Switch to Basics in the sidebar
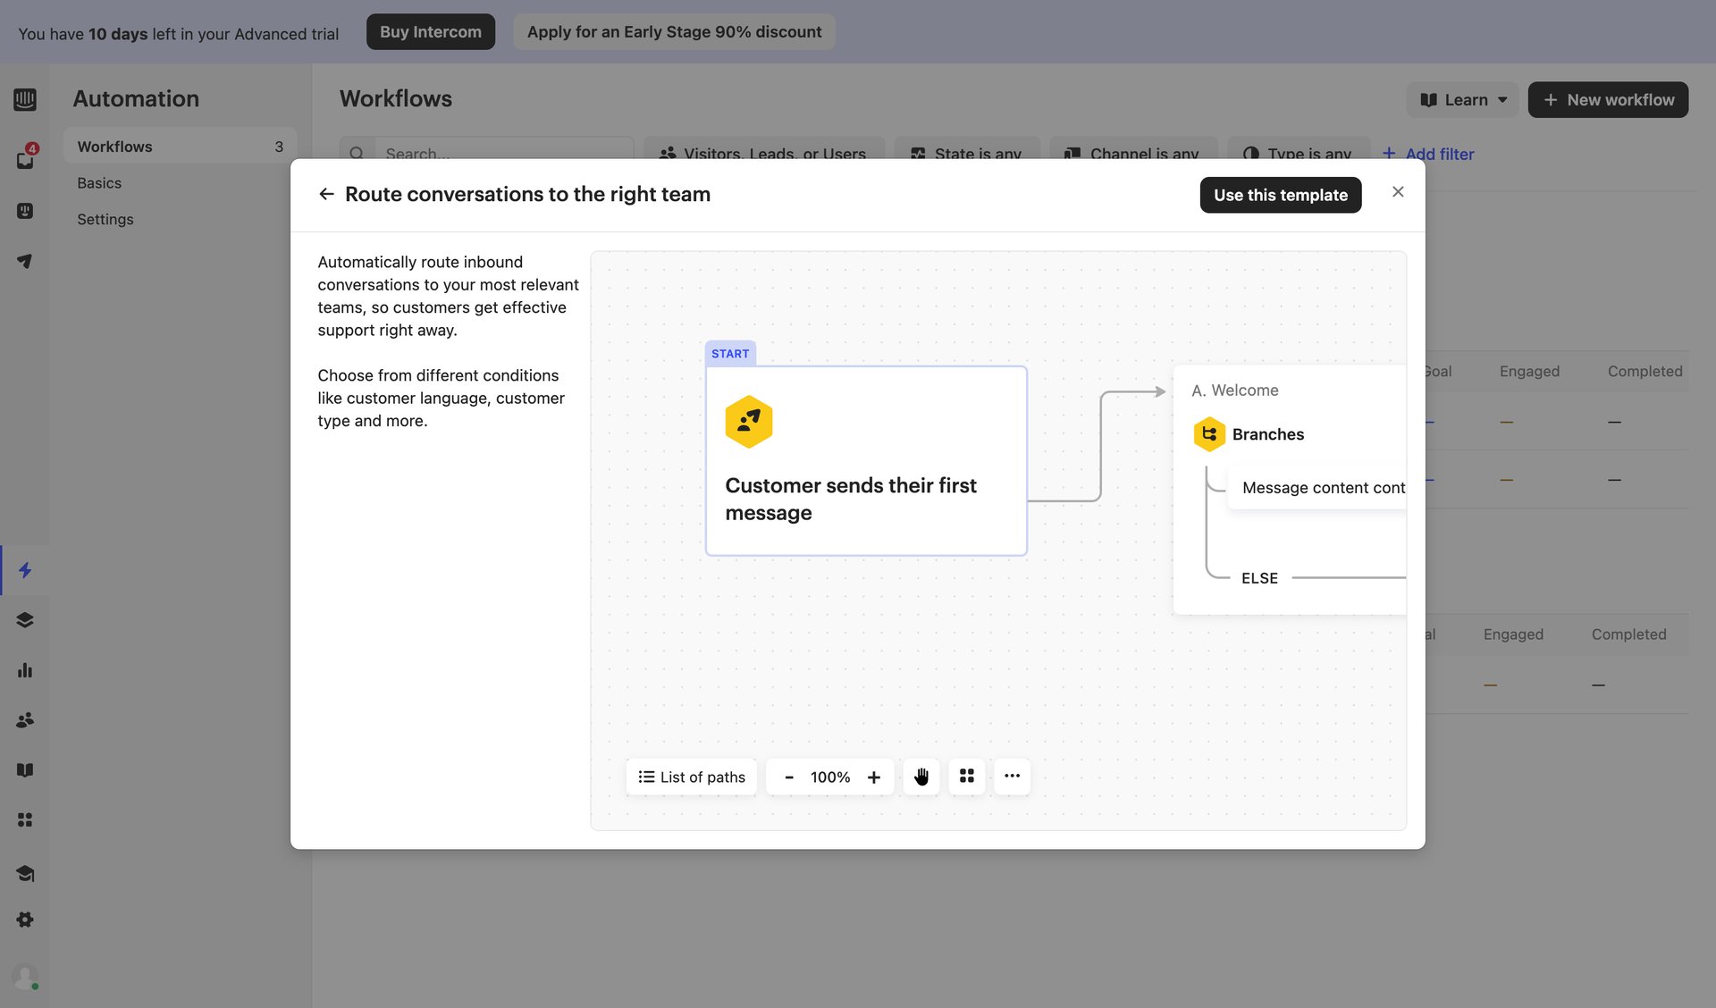The width and height of the screenshot is (1716, 1008). pyautogui.click(x=99, y=182)
